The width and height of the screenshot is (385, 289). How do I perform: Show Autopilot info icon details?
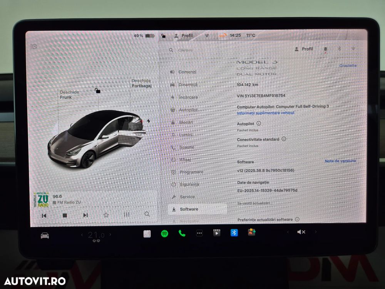[x=259, y=123]
